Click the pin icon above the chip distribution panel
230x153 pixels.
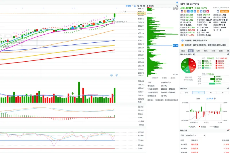pyautogui.click(x=177, y=3)
